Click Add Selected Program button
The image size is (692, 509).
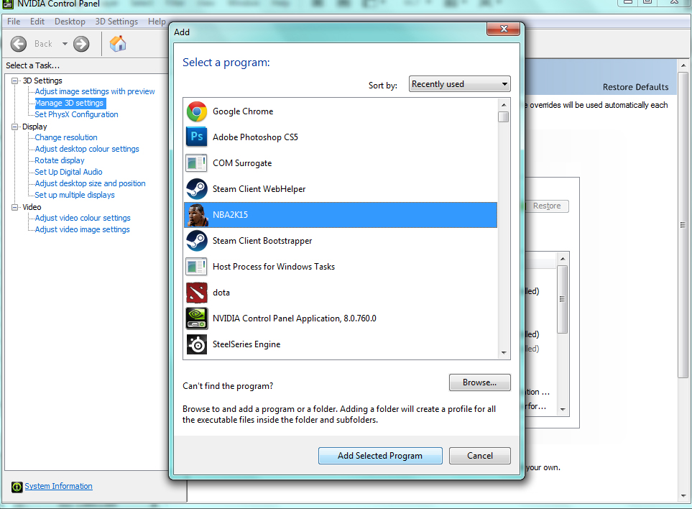(x=380, y=456)
